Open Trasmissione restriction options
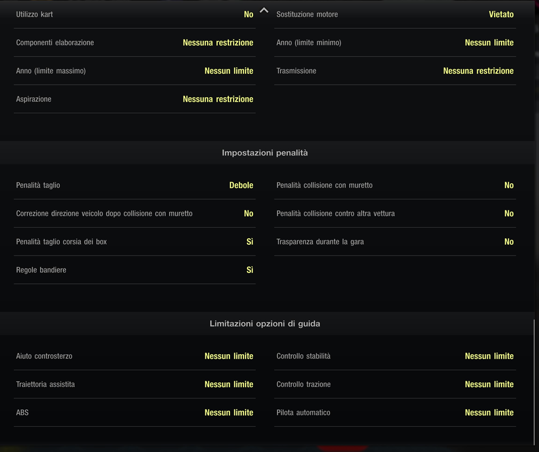 (x=478, y=71)
